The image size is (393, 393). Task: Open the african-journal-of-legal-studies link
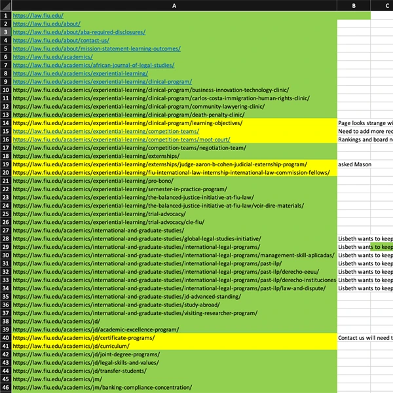94,65
